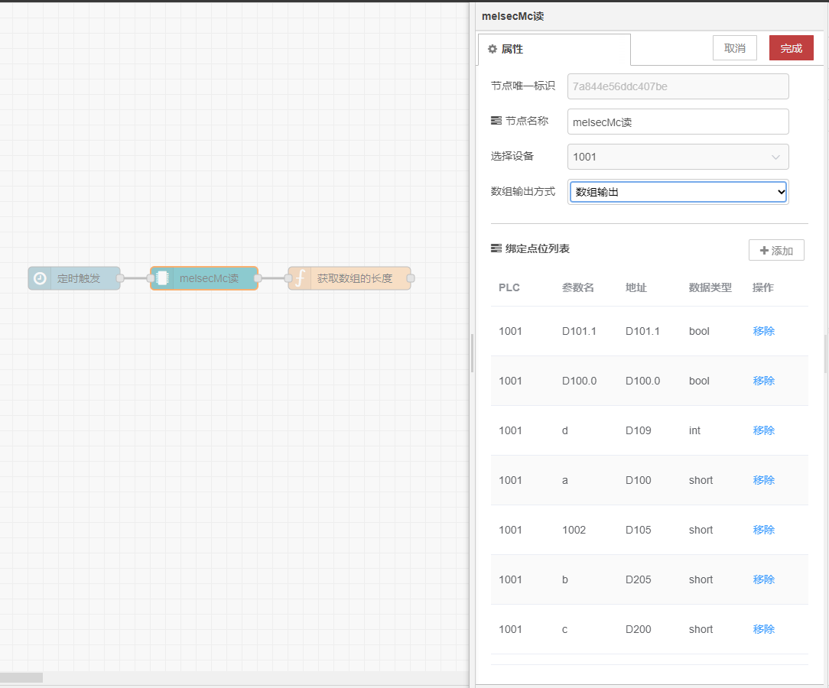Remove the D105 short row
This screenshot has width=829, height=688.
763,530
